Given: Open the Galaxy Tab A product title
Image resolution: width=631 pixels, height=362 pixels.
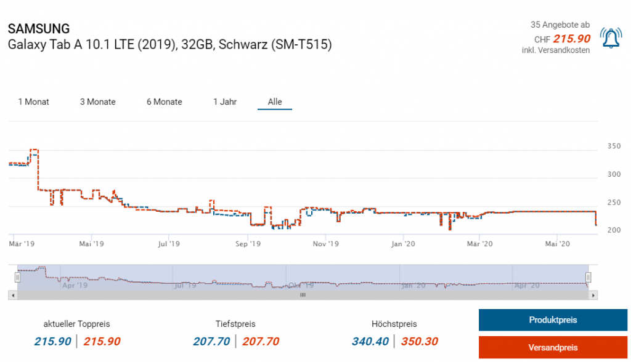Looking at the screenshot, I should click(170, 45).
